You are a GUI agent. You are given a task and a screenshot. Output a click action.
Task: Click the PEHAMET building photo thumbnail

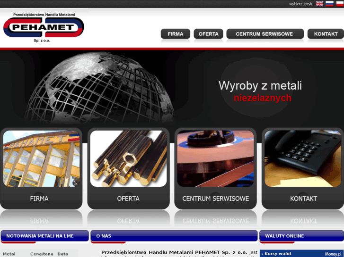pos(42,158)
